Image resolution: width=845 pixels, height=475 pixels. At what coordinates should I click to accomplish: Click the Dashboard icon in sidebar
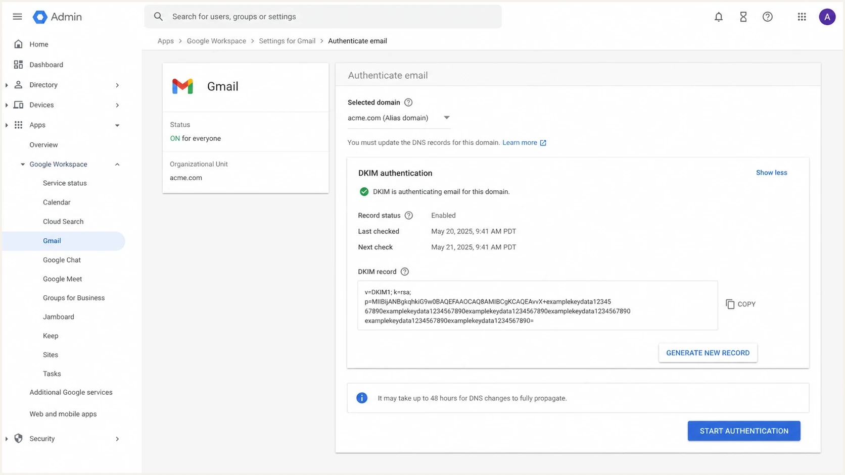(18, 65)
